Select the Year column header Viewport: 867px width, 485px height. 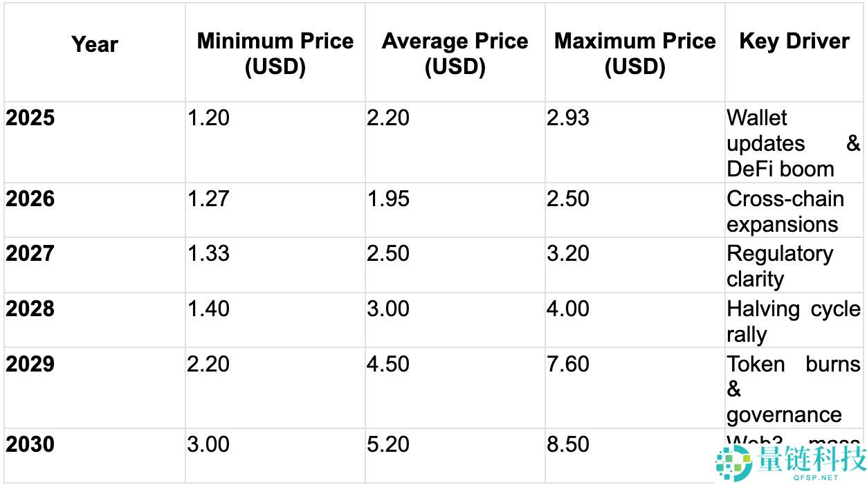[95, 45]
